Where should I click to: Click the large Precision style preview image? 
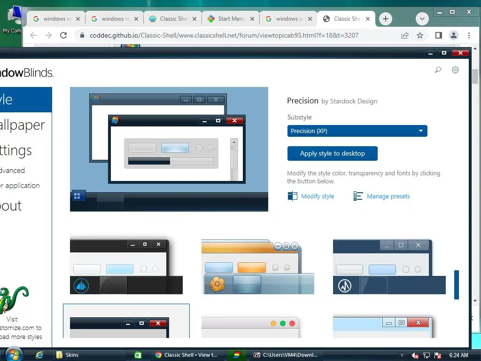[169, 149]
